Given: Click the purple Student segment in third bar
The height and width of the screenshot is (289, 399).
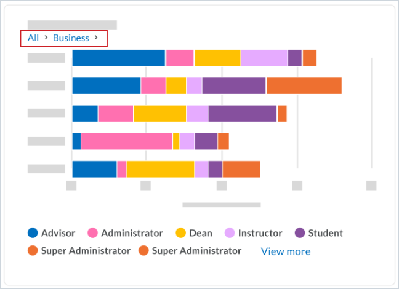Looking at the screenshot, I should click(x=242, y=114).
